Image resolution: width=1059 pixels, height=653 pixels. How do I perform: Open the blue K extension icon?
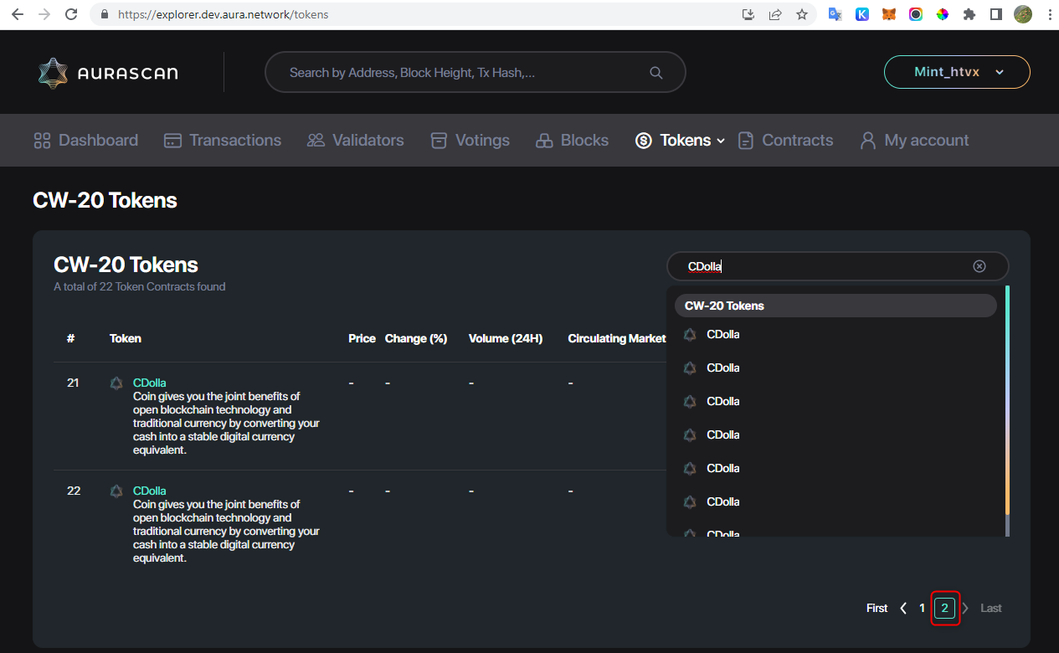(861, 14)
